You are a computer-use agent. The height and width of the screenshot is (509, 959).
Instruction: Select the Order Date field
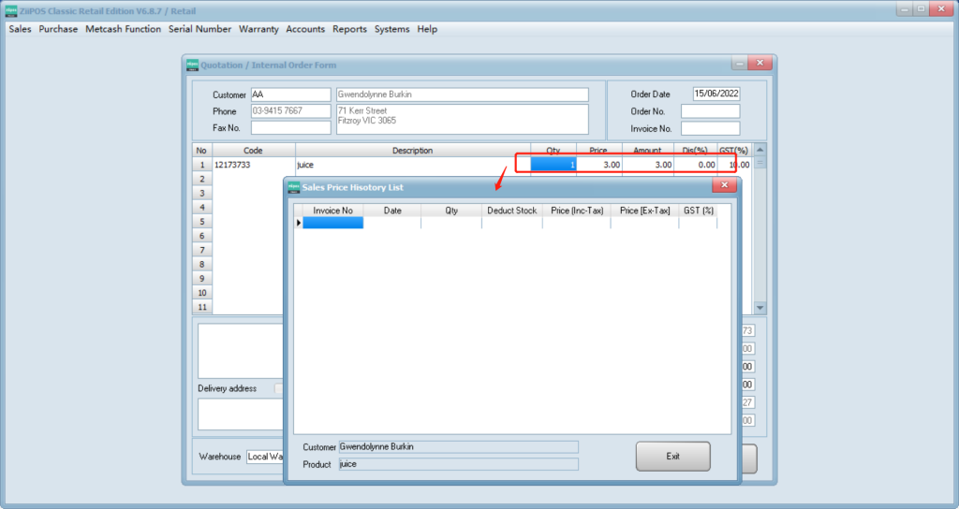pos(716,94)
